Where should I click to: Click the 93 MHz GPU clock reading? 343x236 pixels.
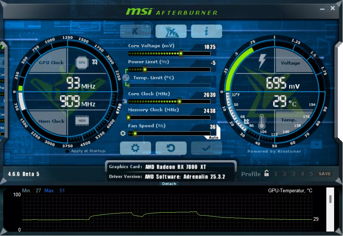pyautogui.click(x=81, y=83)
